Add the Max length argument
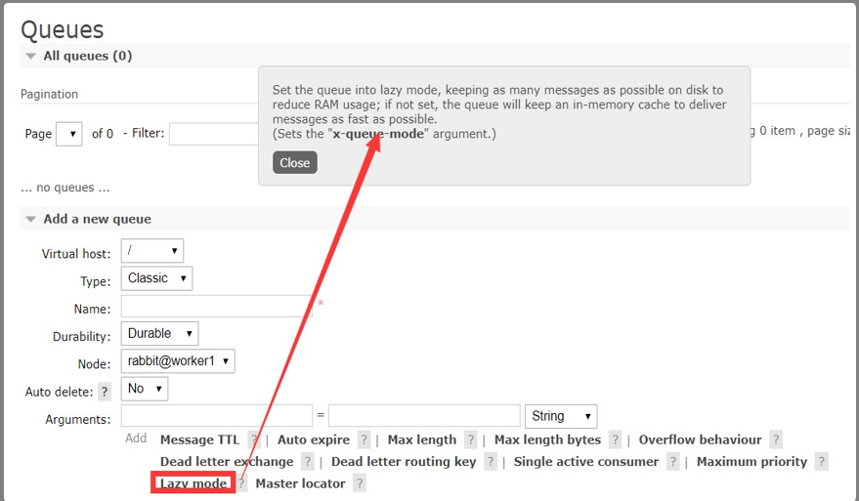Image resolution: width=859 pixels, height=501 pixels. pos(422,439)
